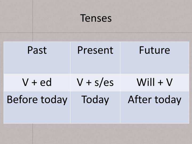Image resolution: width=192 pixels, height=144 pixels.
Task: Select the Today cell
Action: click(x=95, y=107)
